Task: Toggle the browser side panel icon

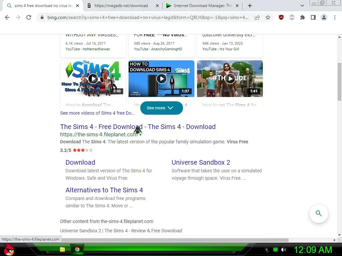Action: pos(313,17)
